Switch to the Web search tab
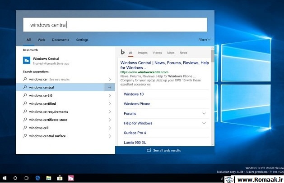The image size is (284, 183). 41,40
